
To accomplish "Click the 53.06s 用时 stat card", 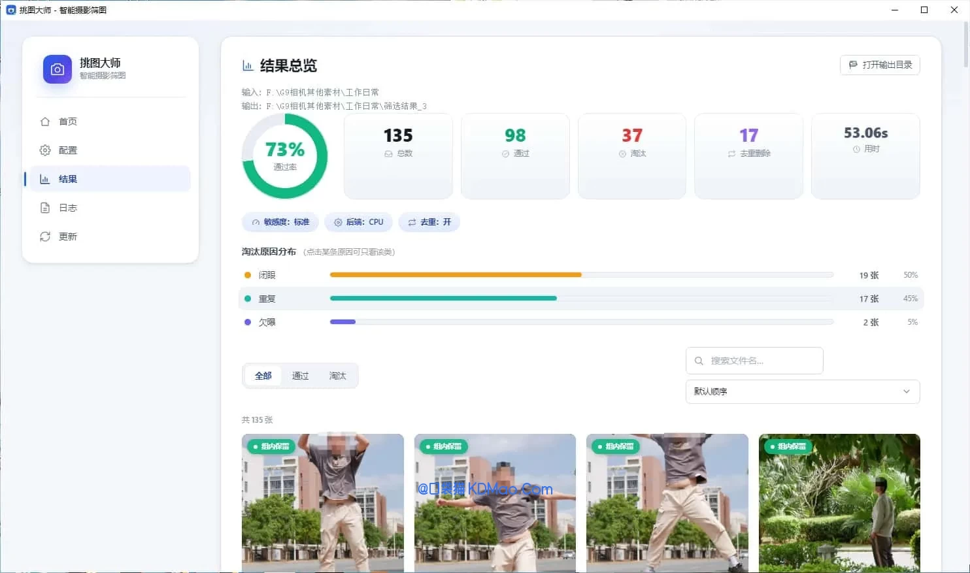I will tap(865, 156).
